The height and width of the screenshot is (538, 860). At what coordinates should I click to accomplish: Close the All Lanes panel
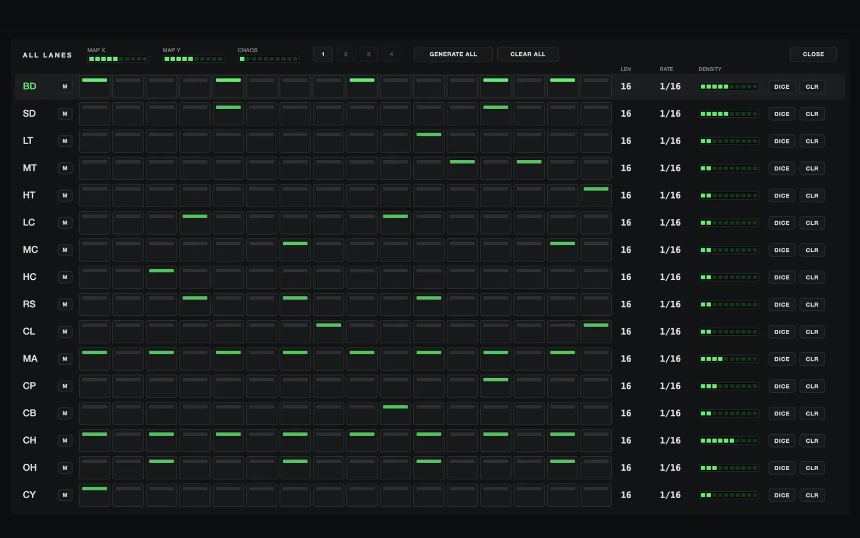pos(813,54)
